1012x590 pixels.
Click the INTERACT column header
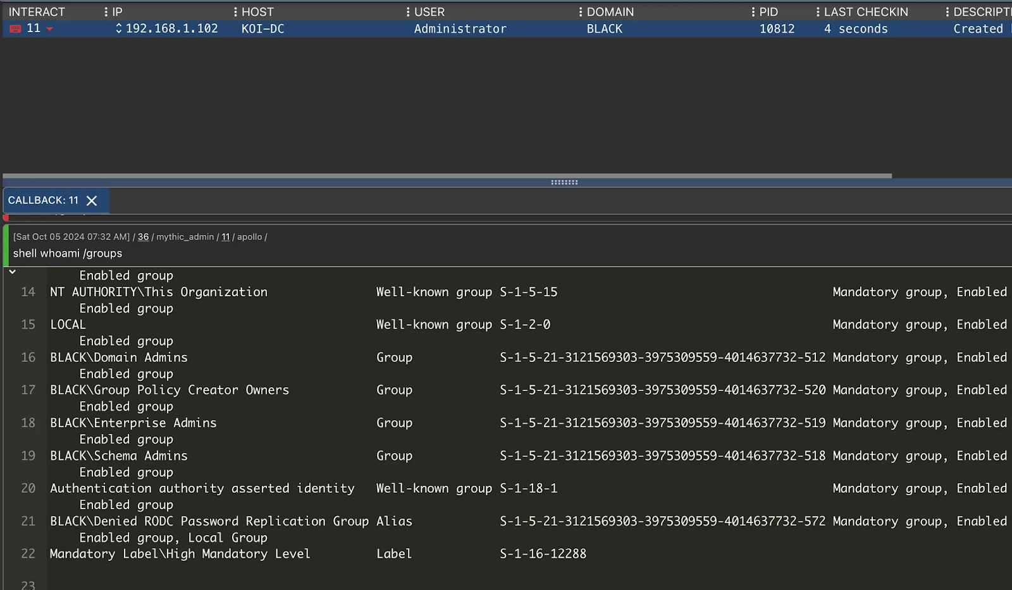[x=37, y=12]
